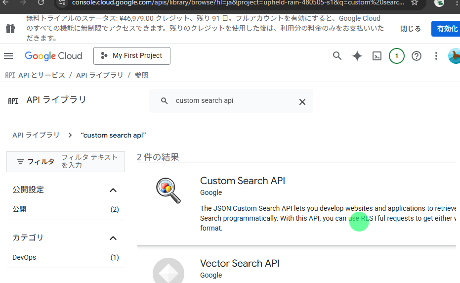Clear the custom search api query
Screen dimensions: 460x283
302,101
